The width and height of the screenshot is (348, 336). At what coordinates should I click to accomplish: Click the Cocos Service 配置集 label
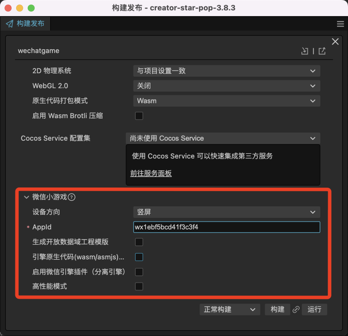pyautogui.click(x=55, y=138)
